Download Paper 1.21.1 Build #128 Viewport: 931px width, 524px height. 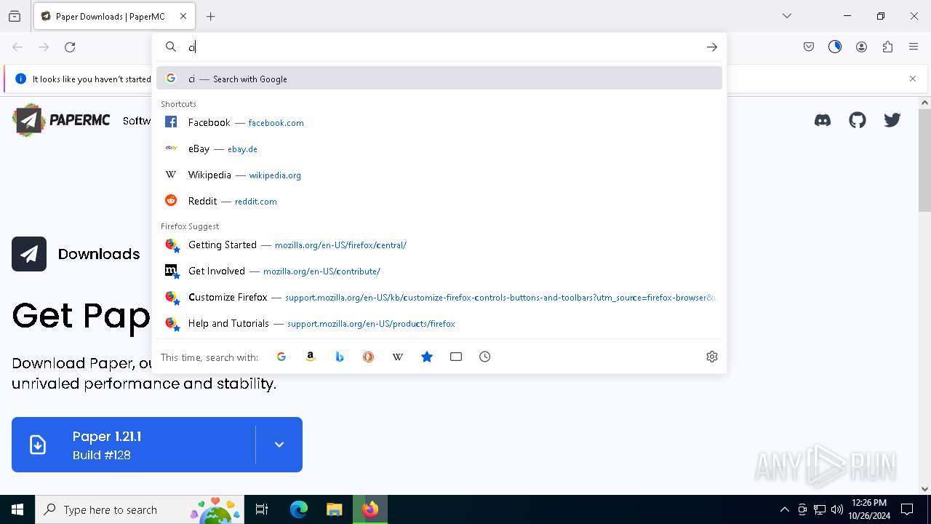tap(134, 445)
